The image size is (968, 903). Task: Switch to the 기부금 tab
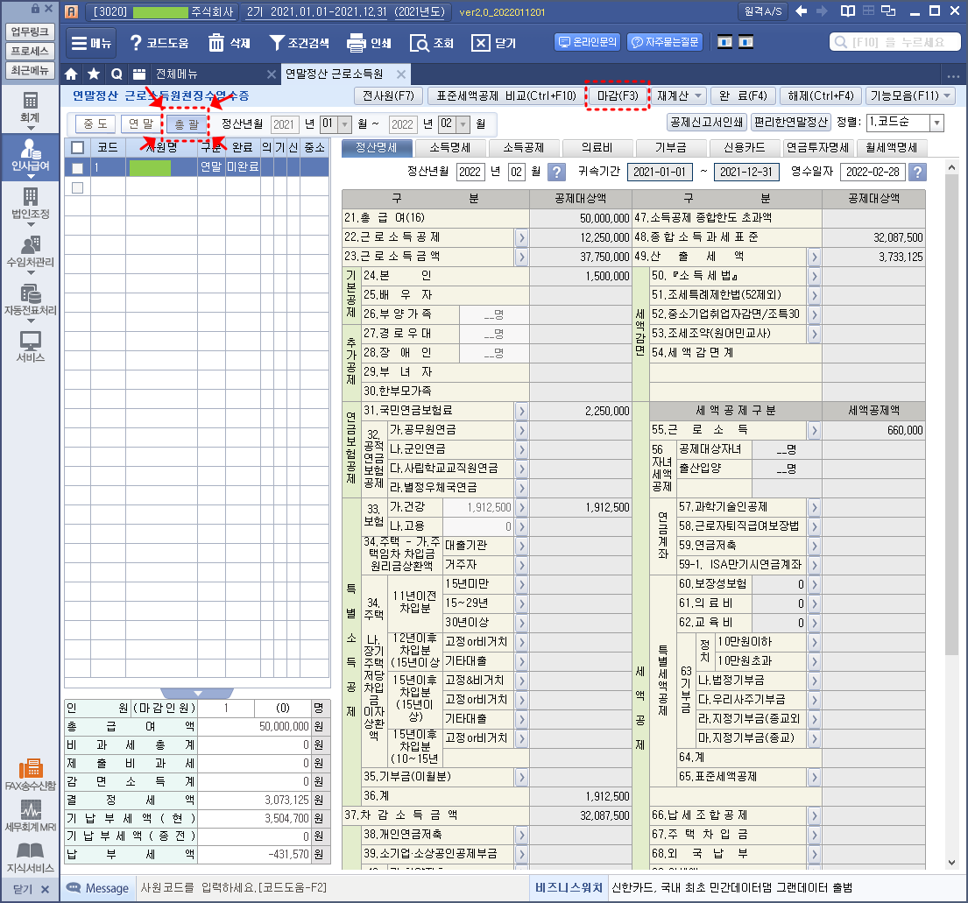pyautogui.click(x=670, y=147)
